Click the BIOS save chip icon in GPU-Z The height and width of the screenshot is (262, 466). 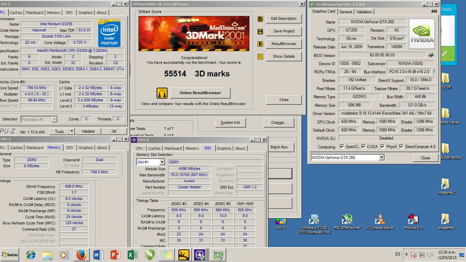431,55
